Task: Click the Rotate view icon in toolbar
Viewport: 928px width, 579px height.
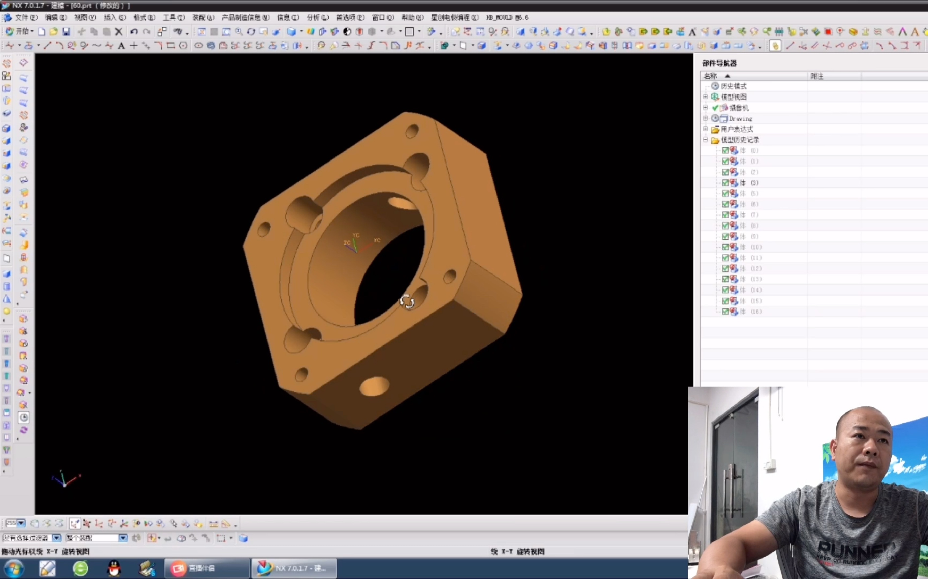Action: 251,31
